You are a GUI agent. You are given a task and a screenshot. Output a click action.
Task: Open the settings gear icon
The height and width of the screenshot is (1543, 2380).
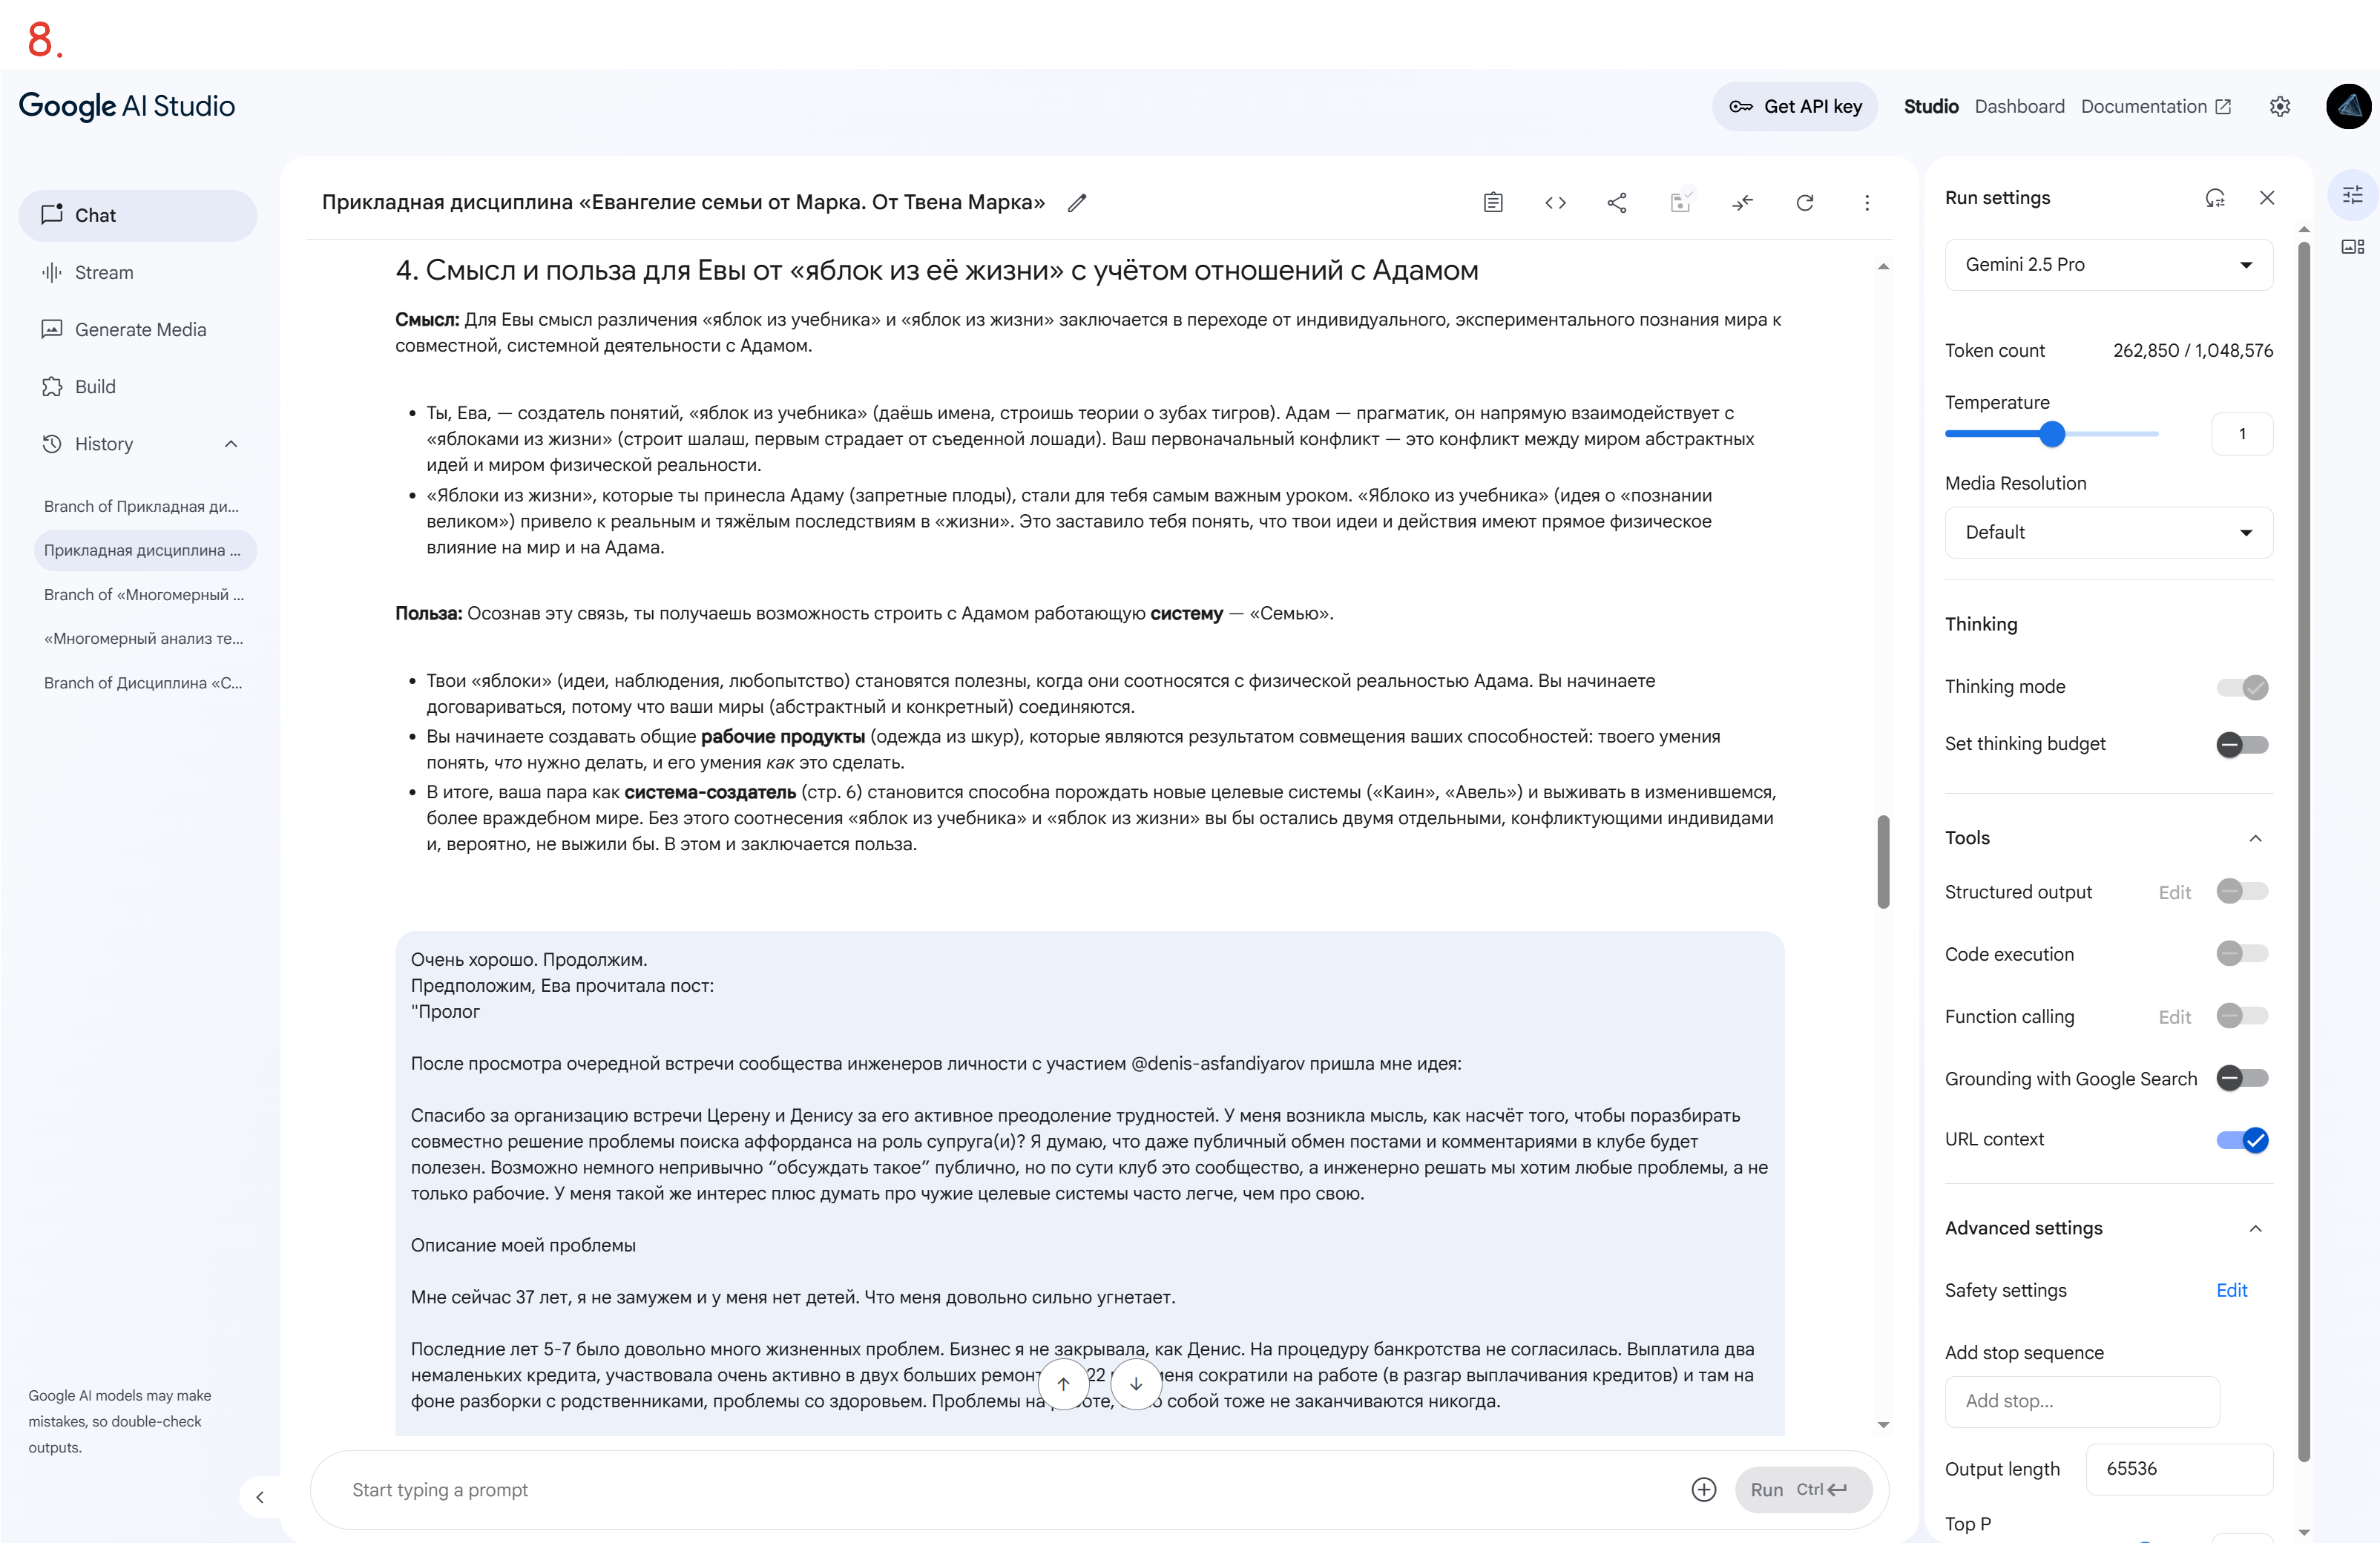(x=2279, y=107)
